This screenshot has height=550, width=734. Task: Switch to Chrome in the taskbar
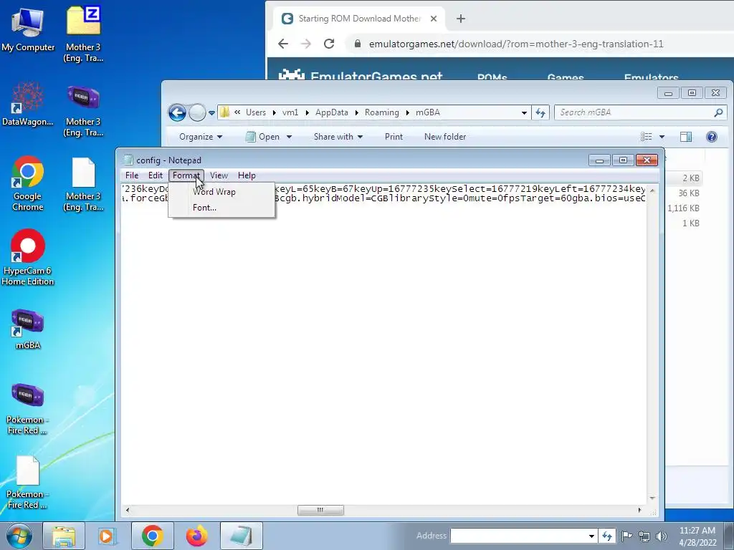(x=152, y=536)
